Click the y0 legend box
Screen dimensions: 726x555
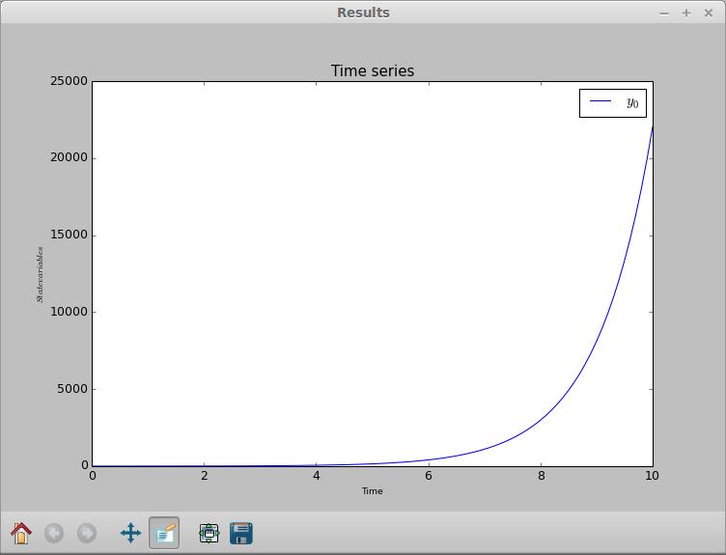(612, 102)
